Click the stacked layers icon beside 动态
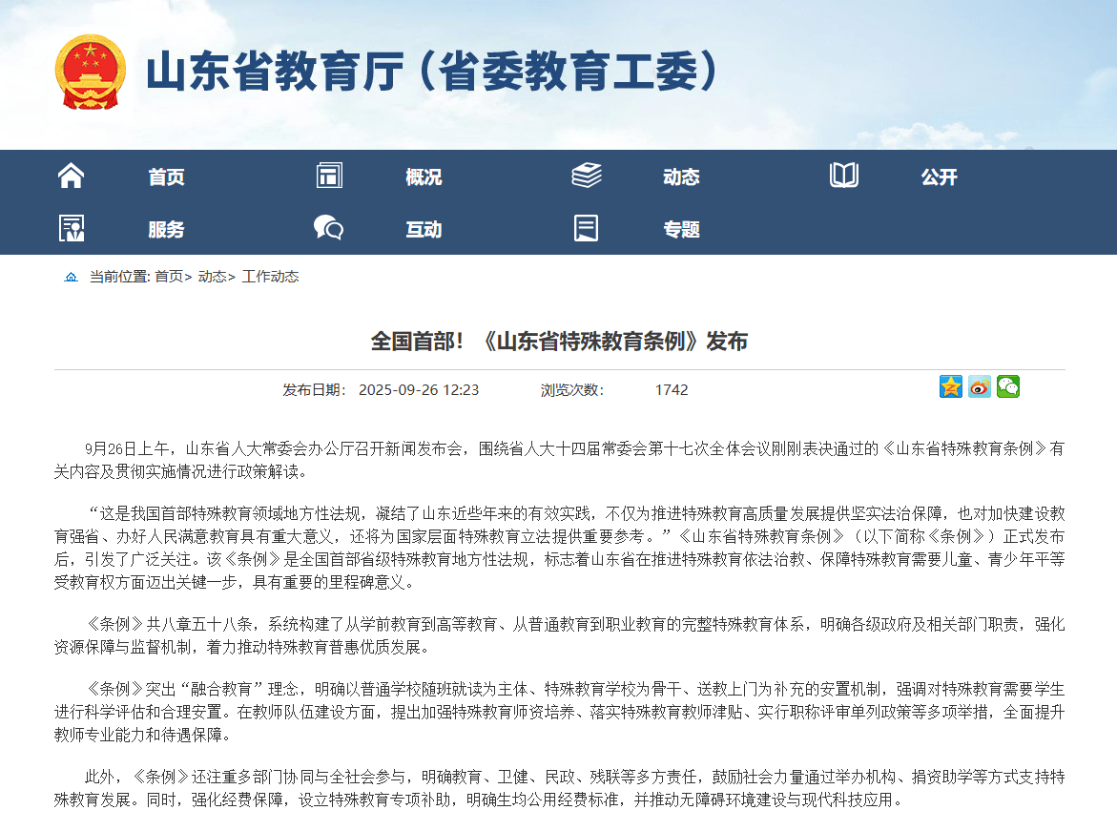1117x831 pixels. [587, 176]
